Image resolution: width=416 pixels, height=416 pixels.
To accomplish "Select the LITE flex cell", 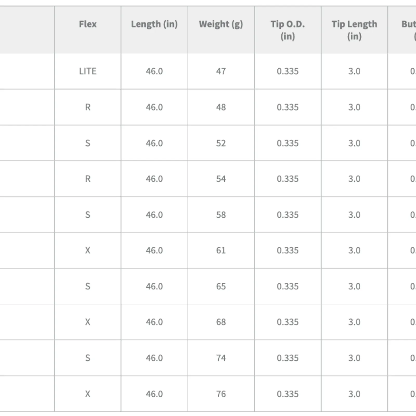I will point(88,71).
